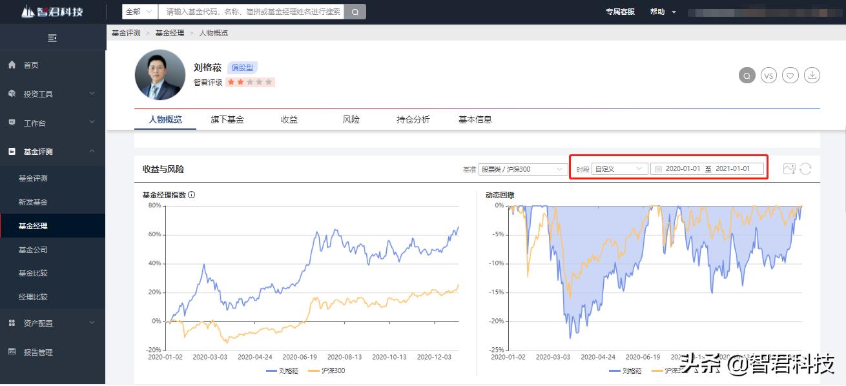
Task: Click info icon beside 基金经理指数
Action: coord(192,194)
